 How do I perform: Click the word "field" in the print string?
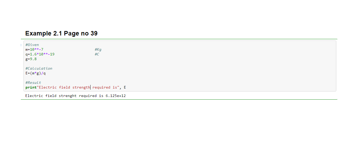64,88
